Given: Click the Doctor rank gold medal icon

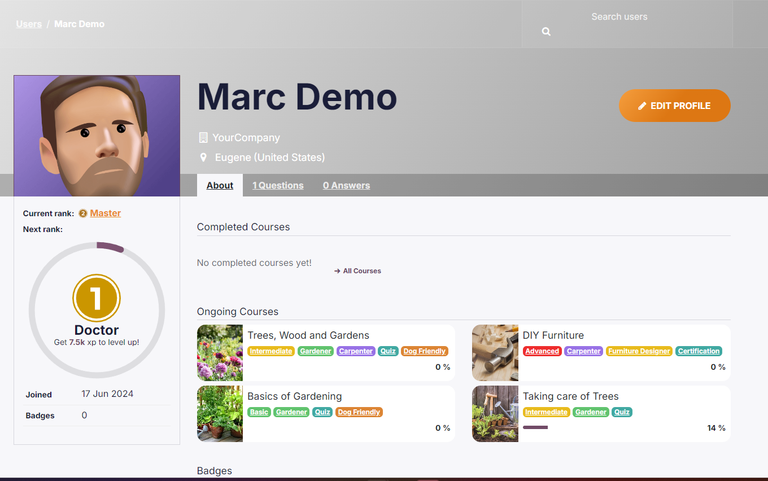Looking at the screenshot, I should (97, 298).
